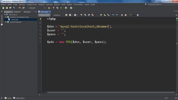Click the Find Previous Occurrence icon
178x100 pixels.
85,15
